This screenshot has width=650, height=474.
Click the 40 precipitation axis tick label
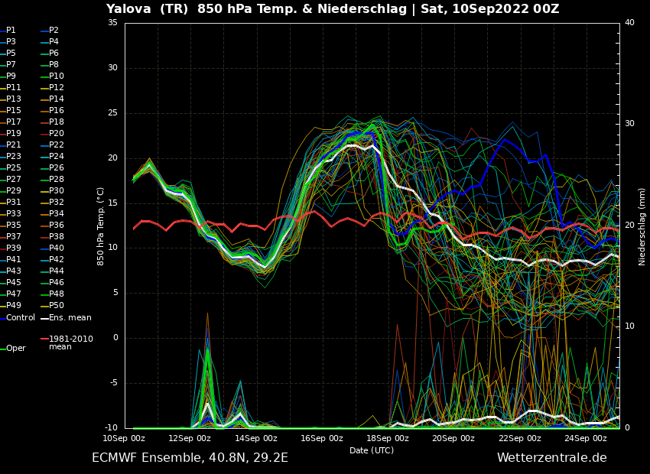click(x=629, y=23)
